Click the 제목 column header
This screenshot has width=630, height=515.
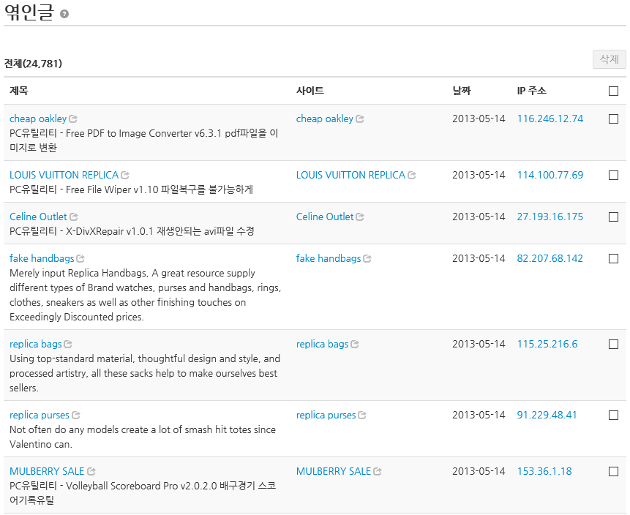(x=19, y=91)
